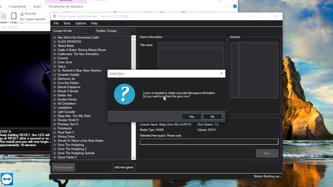
Task: Select Light Crusader
Action: (67, 112)
